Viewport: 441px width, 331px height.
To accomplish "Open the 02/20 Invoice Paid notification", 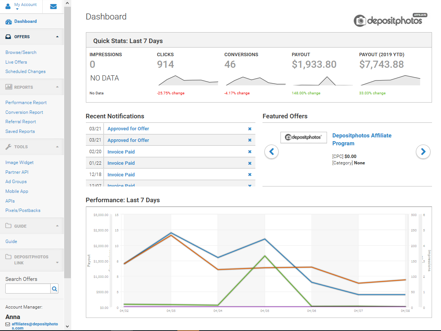I will [121, 152].
